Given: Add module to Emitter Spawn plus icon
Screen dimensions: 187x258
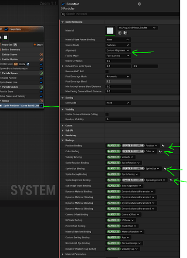Looking at the screenshot, I should (x=41, y=55).
